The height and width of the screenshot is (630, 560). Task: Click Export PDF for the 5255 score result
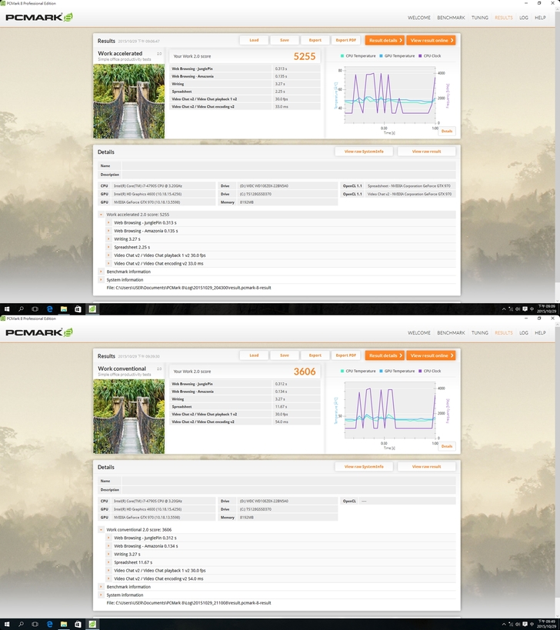(346, 40)
